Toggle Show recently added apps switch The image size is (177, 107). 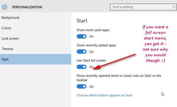pyautogui.click(x=81, y=52)
